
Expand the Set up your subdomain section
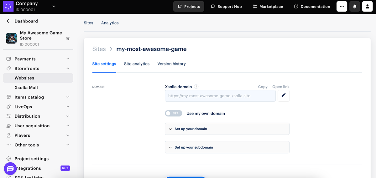(227, 147)
